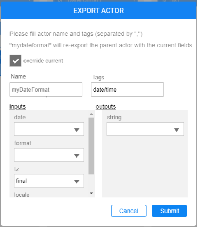Click the string dropdown arrow icon
This screenshot has height=227, width=197.
[x=176, y=130]
